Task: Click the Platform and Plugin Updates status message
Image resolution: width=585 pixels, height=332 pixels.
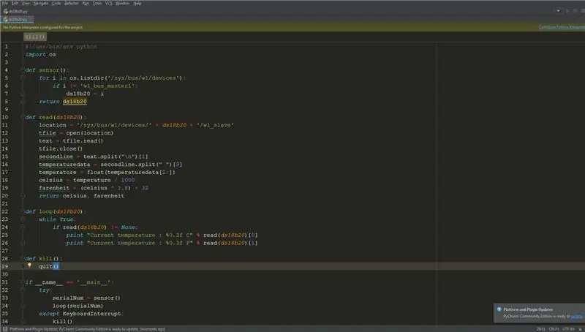Action: [87, 329]
